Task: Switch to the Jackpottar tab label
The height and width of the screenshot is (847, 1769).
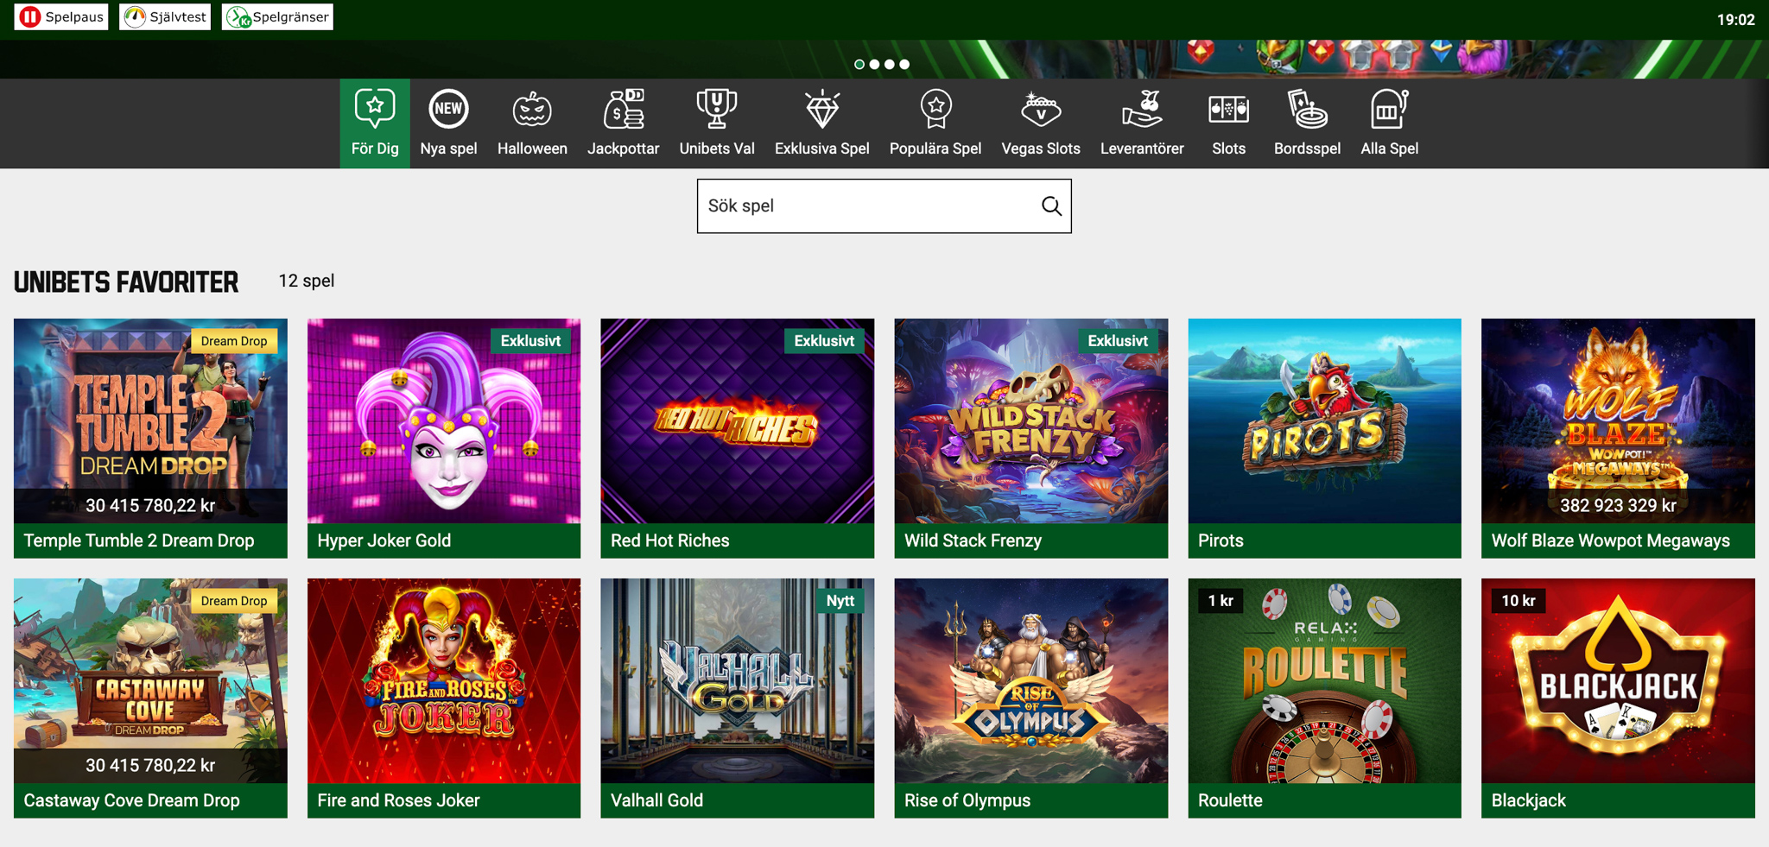Action: click(624, 149)
